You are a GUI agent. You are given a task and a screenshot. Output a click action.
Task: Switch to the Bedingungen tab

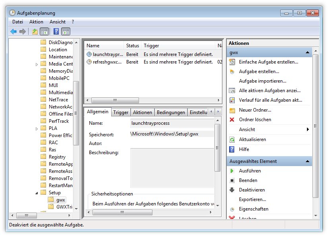(171, 112)
